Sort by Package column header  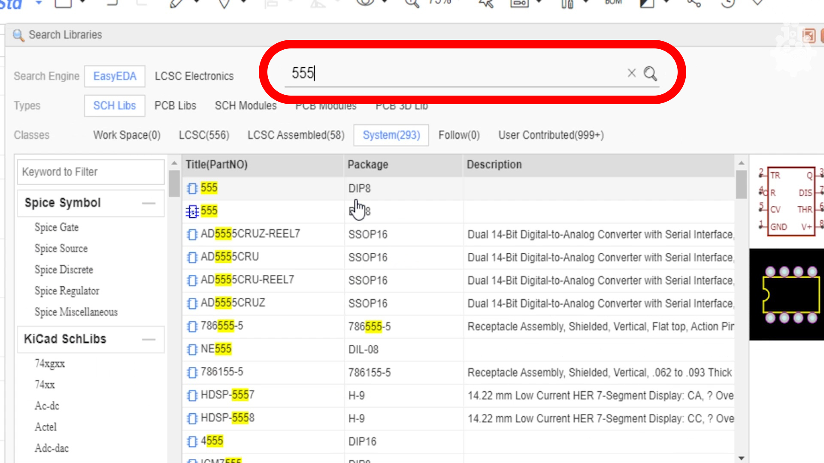pos(403,165)
